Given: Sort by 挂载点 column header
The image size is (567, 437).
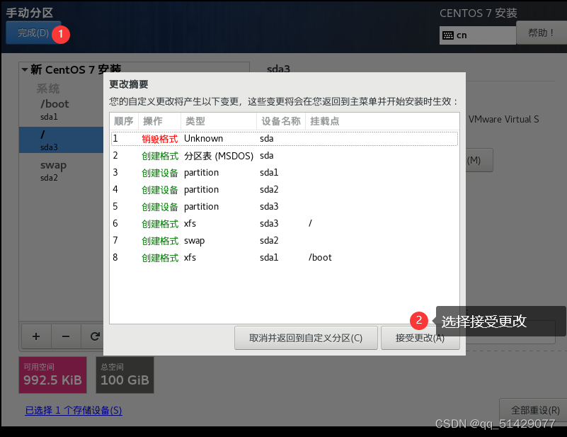Looking at the screenshot, I should pos(382,121).
